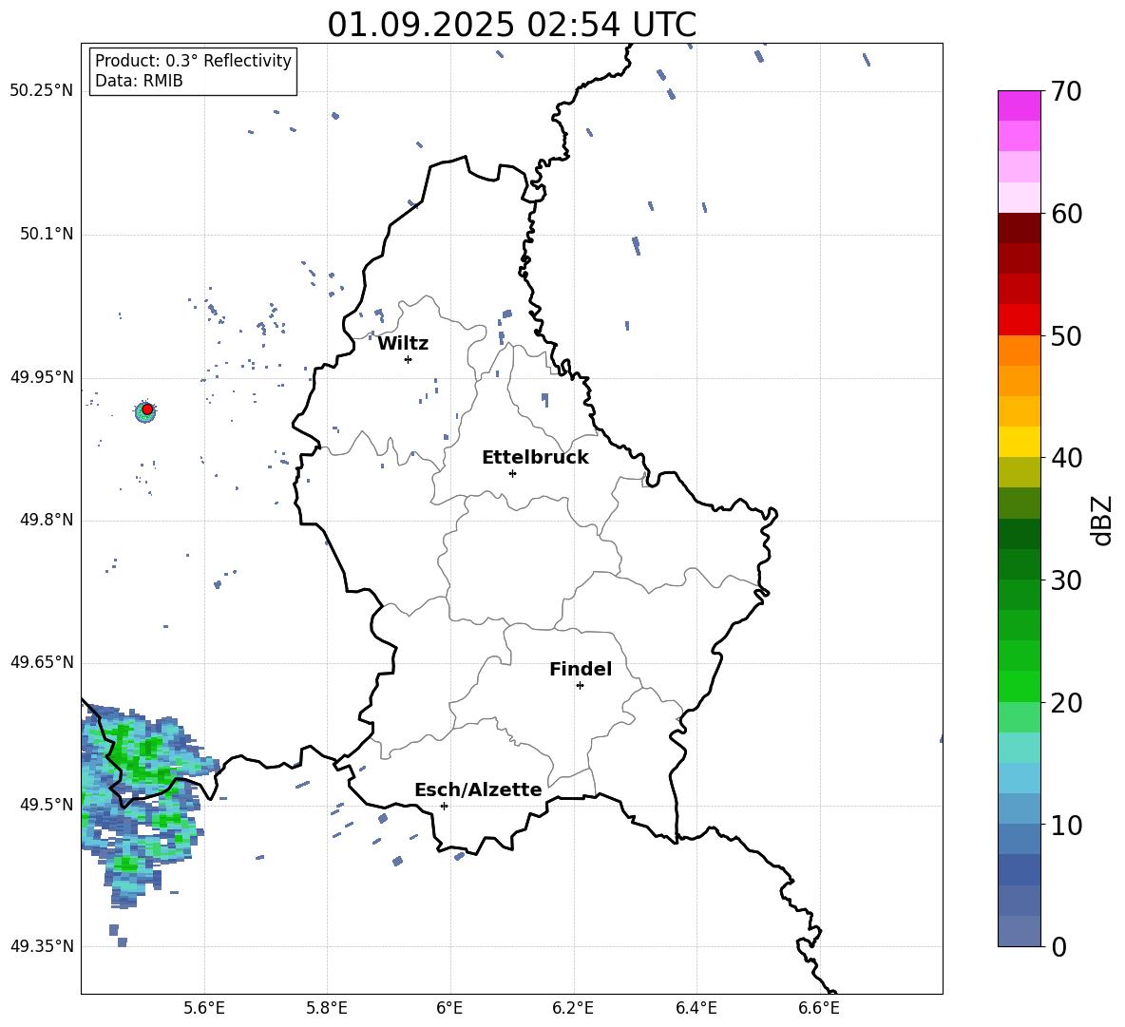Viewport: 1125px width, 1027px height.
Task: Click the colorbar tick label 60
Action: click(1066, 213)
